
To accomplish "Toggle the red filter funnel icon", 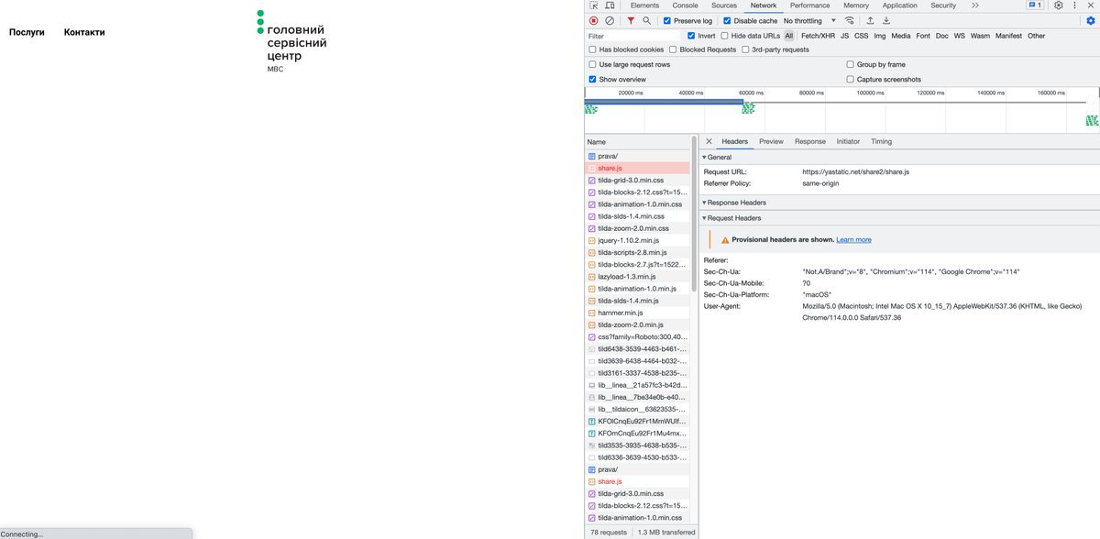I will (631, 20).
